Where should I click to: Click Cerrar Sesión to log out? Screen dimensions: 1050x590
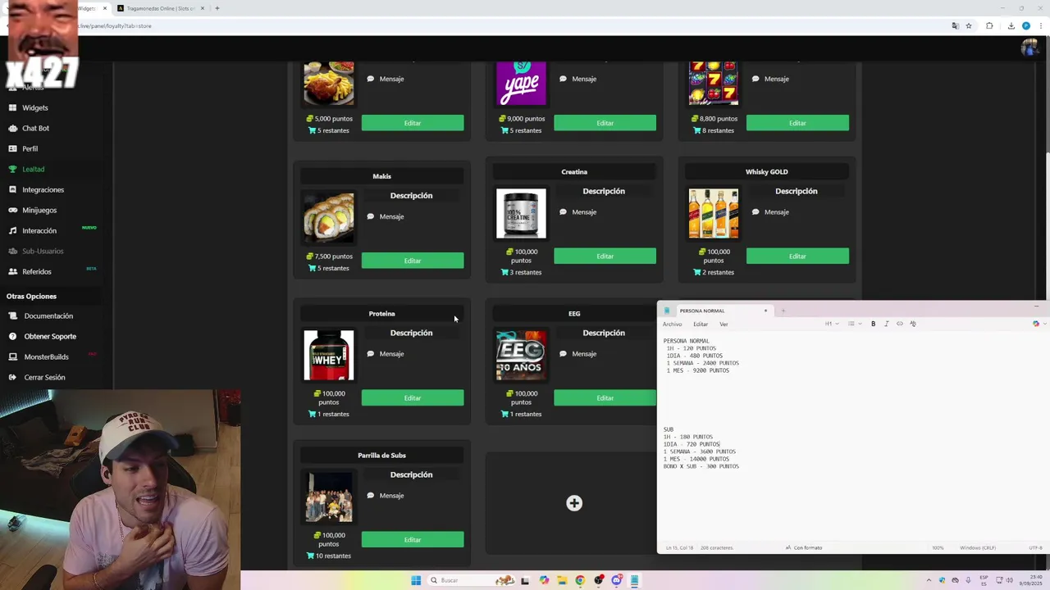(x=44, y=377)
